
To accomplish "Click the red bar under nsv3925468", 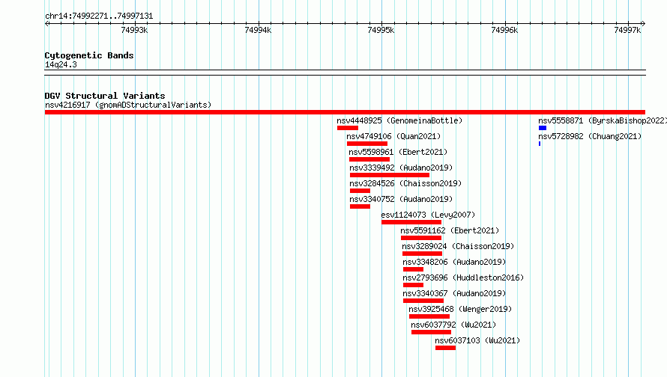I will click(429, 316).
